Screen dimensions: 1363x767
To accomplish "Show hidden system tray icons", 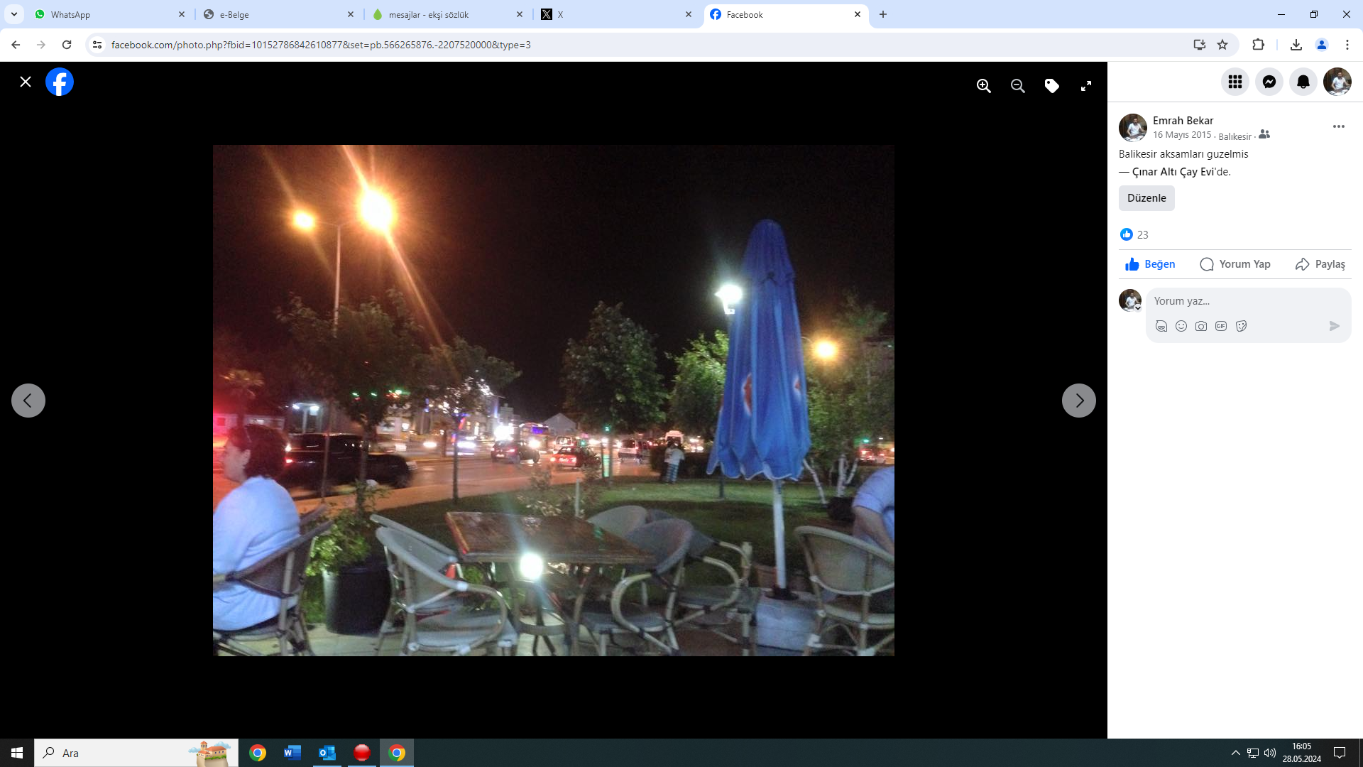I will tap(1235, 753).
